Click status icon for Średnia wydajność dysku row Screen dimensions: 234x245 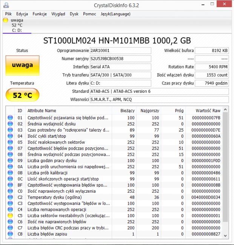[10, 124]
